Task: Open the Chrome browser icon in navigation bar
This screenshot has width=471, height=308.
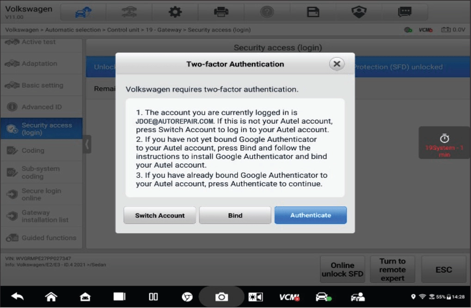Action: [187, 297]
